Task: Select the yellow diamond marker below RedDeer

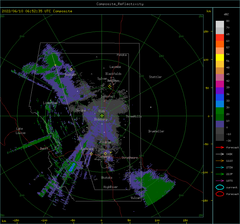Action: pos(110,87)
